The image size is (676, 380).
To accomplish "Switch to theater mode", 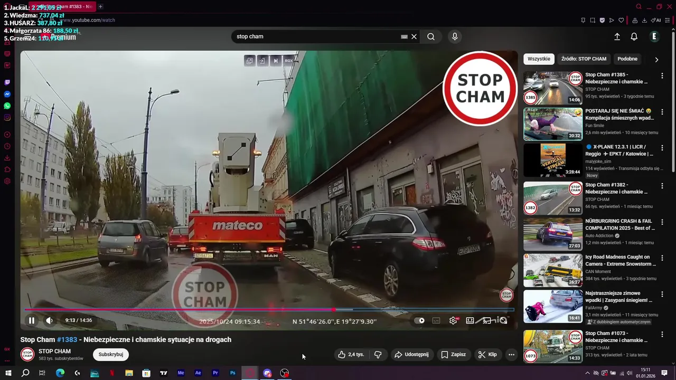I will (x=470, y=320).
